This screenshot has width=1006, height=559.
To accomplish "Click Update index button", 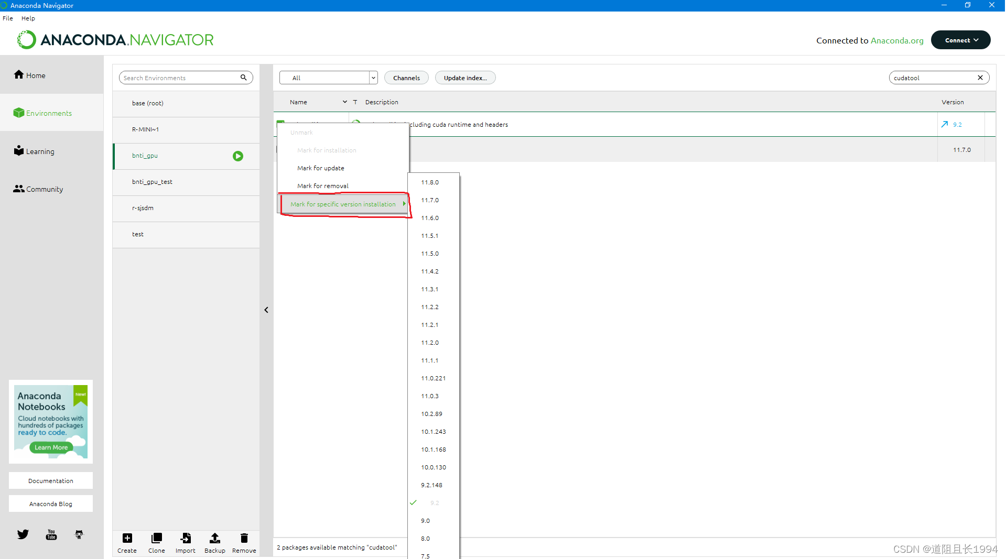I will pos(465,78).
